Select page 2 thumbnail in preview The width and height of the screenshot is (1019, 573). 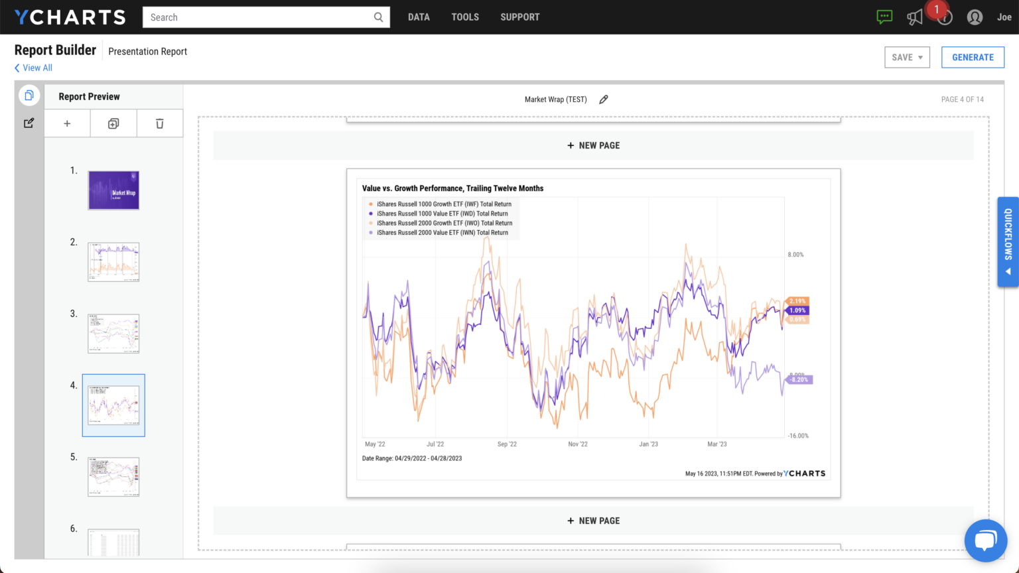click(x=113, y=262)
